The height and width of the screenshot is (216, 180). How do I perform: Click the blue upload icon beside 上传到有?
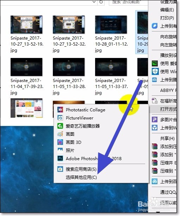155,26
